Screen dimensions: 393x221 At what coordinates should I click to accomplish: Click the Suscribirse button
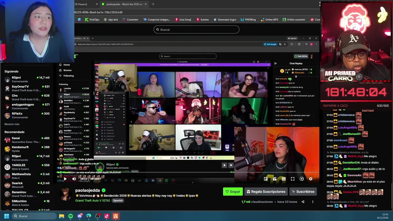coord(303,192)
